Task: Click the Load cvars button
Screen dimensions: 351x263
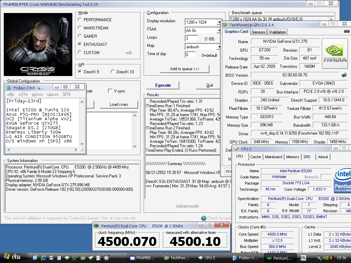Action: [119, 104]
